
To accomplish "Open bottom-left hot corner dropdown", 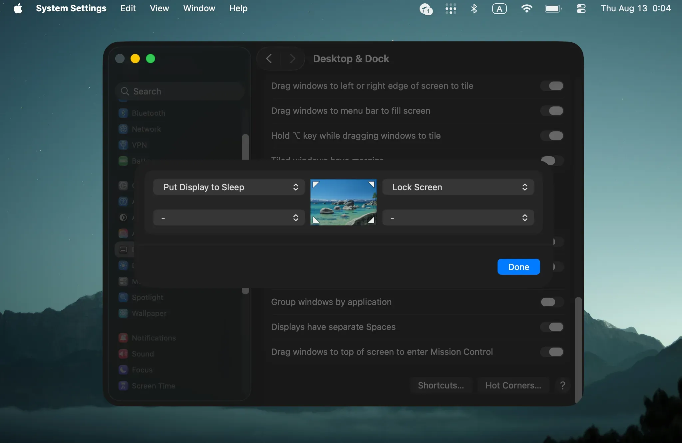I will pos(229,218).
